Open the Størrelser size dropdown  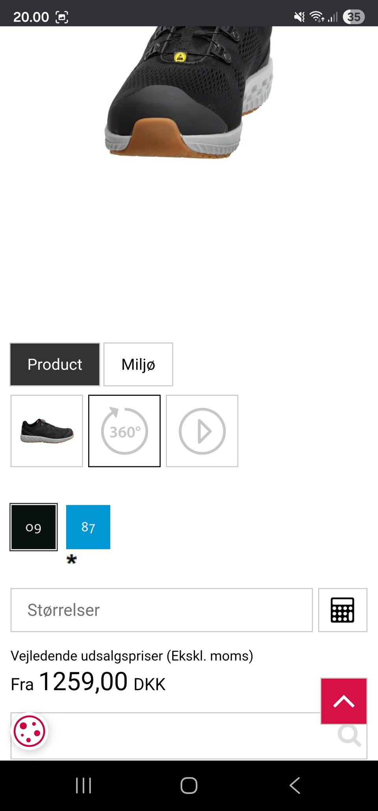pyautogui.click(x=161, y=610)
